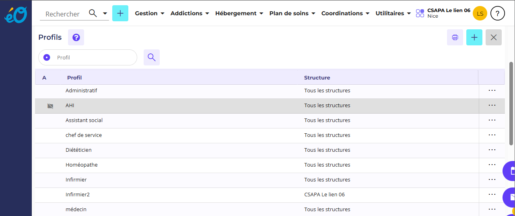Image resolution: width=515 pixels, height=216 pixels.
Task: Open the Gestion menu
Action: [149, 13]
